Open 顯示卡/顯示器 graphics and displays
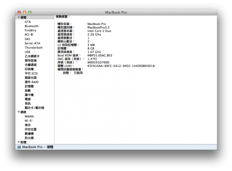Viewport: 232px width, 171px height. (34, 108)
